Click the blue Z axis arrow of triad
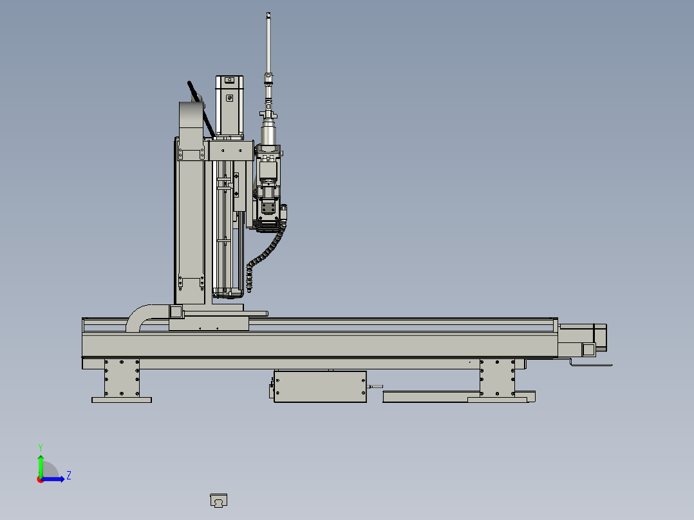This screenshot has width=694, height=520. coord(53,479)
